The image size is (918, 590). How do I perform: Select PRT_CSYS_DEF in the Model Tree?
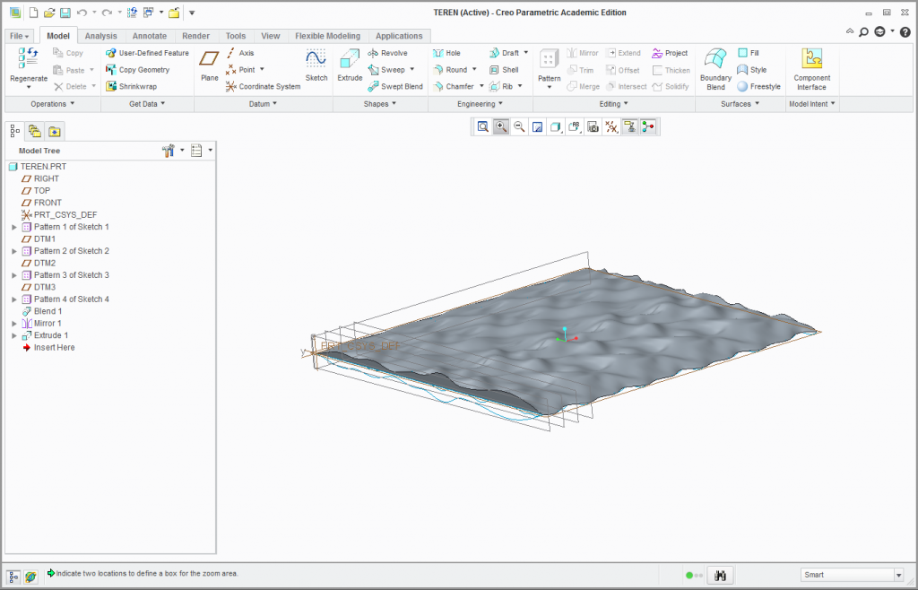pos(59,215)
